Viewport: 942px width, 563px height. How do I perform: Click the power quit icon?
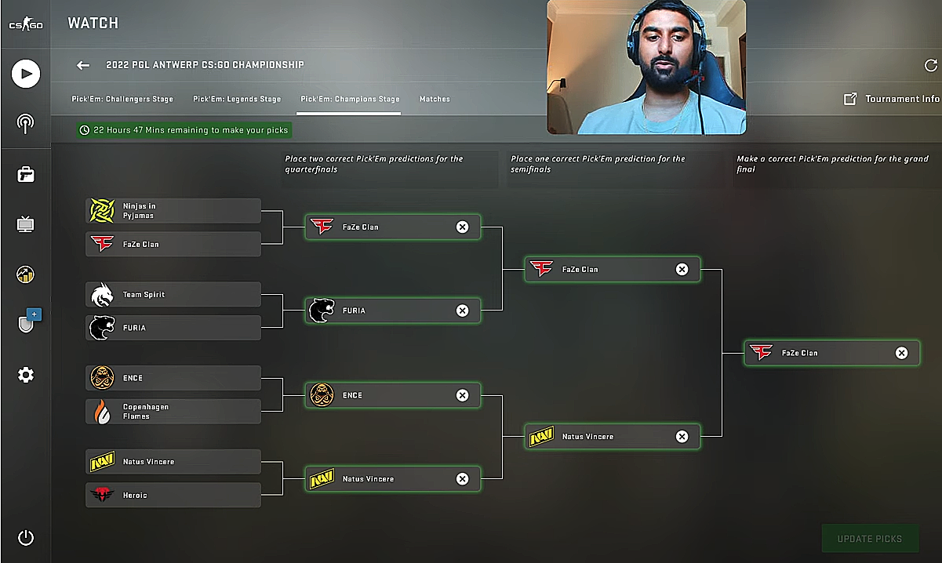tap(26, 538)
